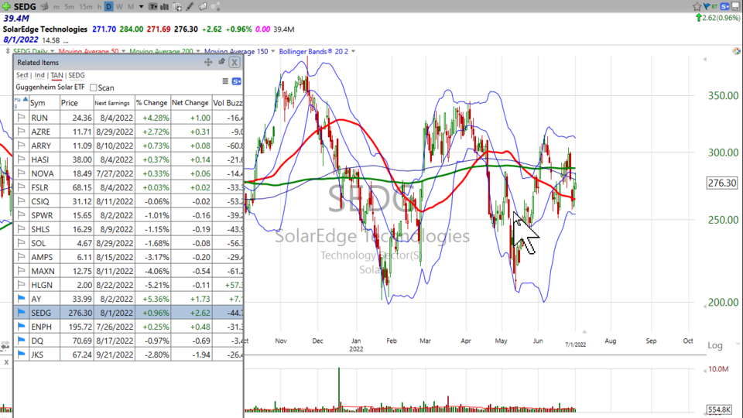743x418 pixels.
Task: Click the move handle of Related Items panel
Action: coord(207,62)
